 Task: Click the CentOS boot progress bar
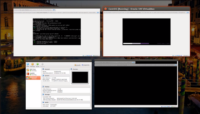coord(136,44)
